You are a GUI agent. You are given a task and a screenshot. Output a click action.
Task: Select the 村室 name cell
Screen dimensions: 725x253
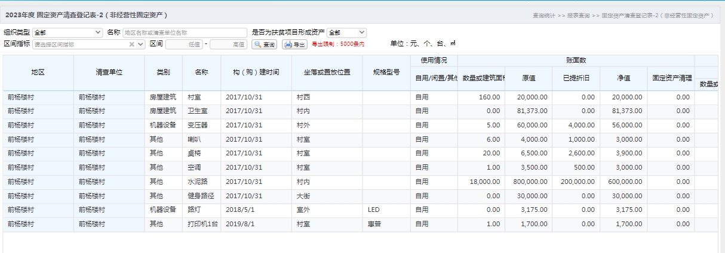(x=202, y=97)
